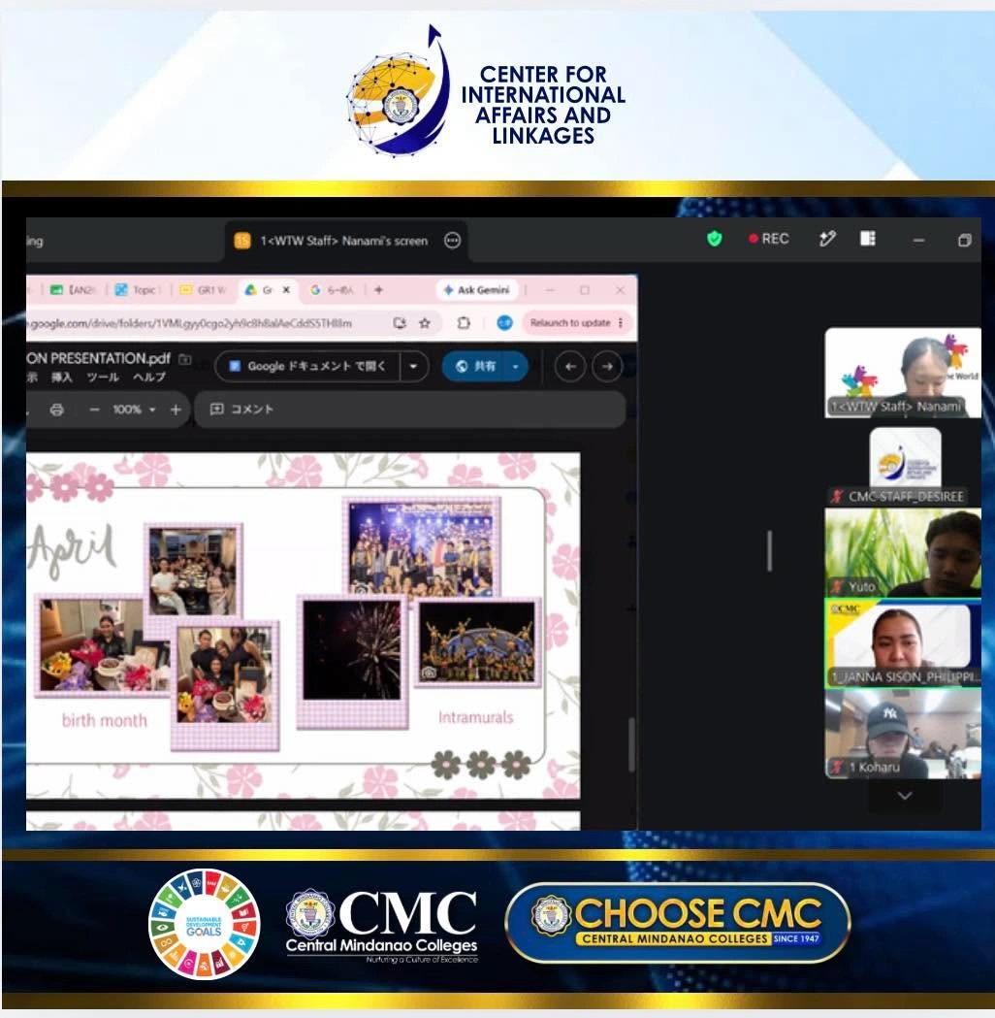The width and height of the screenshot is (995, 1018).
Task: Click the Ask Gemini button in Chrome
Action: click(477, 290)
